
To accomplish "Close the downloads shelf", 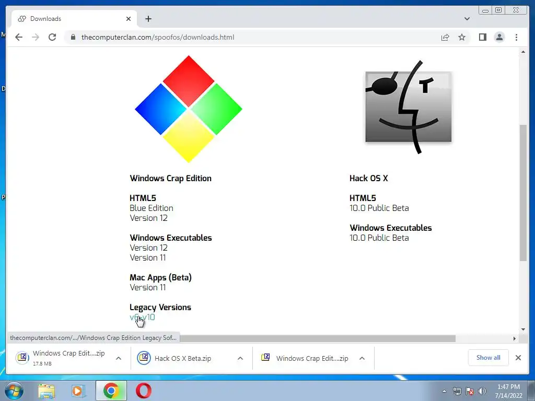I will click(x=518, y=357).
